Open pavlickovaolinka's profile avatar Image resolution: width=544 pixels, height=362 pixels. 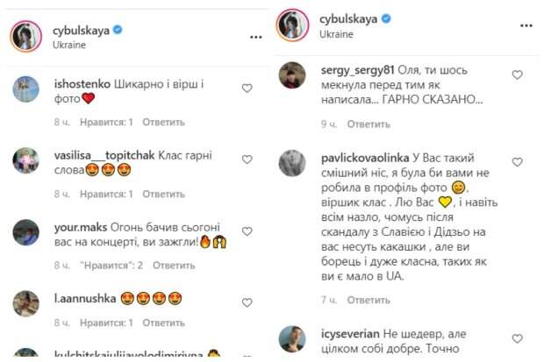292,163
